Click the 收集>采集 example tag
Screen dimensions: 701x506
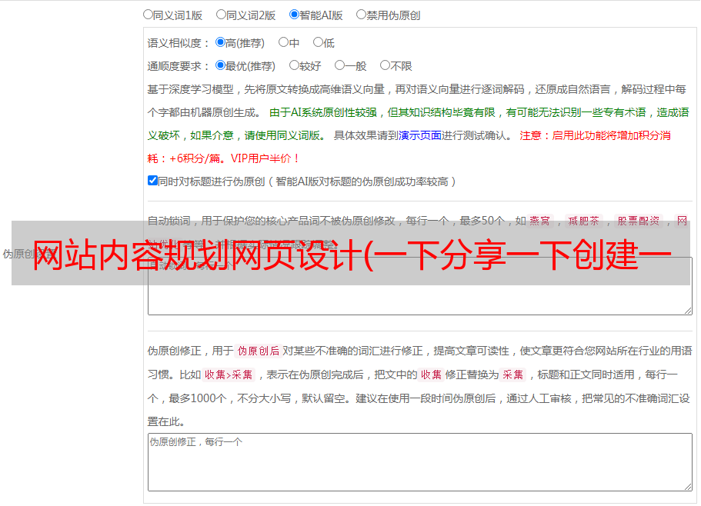(229, 375)
